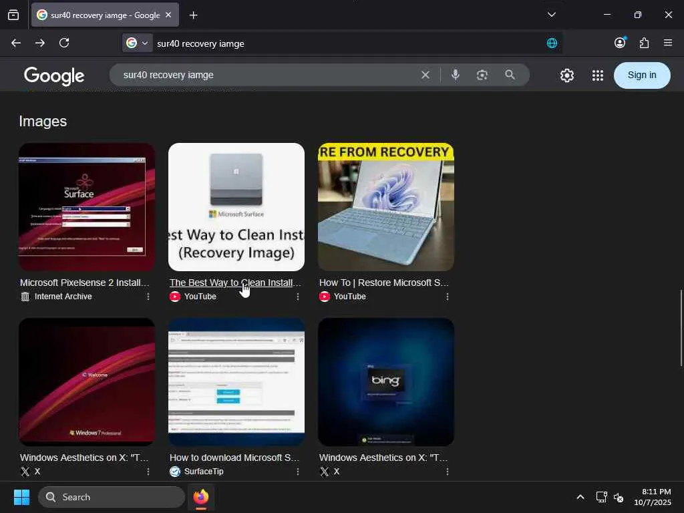684x513 pixels.
Task: Open Firefox View tab list icon
Action: tap(13, 15)
